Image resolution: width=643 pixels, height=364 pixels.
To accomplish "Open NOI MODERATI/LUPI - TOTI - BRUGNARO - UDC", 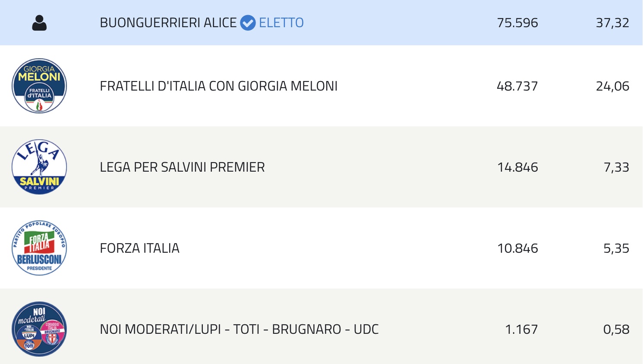I will (x=240, y=329).
